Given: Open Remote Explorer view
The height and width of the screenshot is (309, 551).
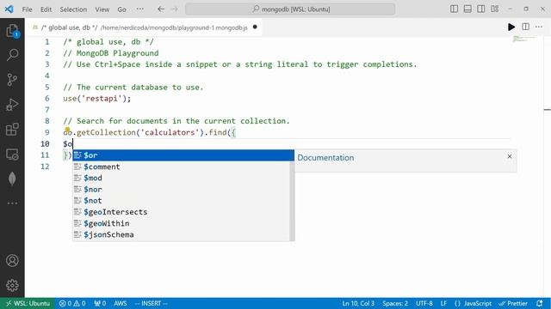Looking at the screenshot, I should 12,154.
